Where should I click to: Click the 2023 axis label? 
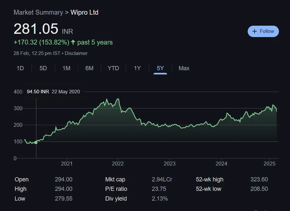(x=170, y=164)
